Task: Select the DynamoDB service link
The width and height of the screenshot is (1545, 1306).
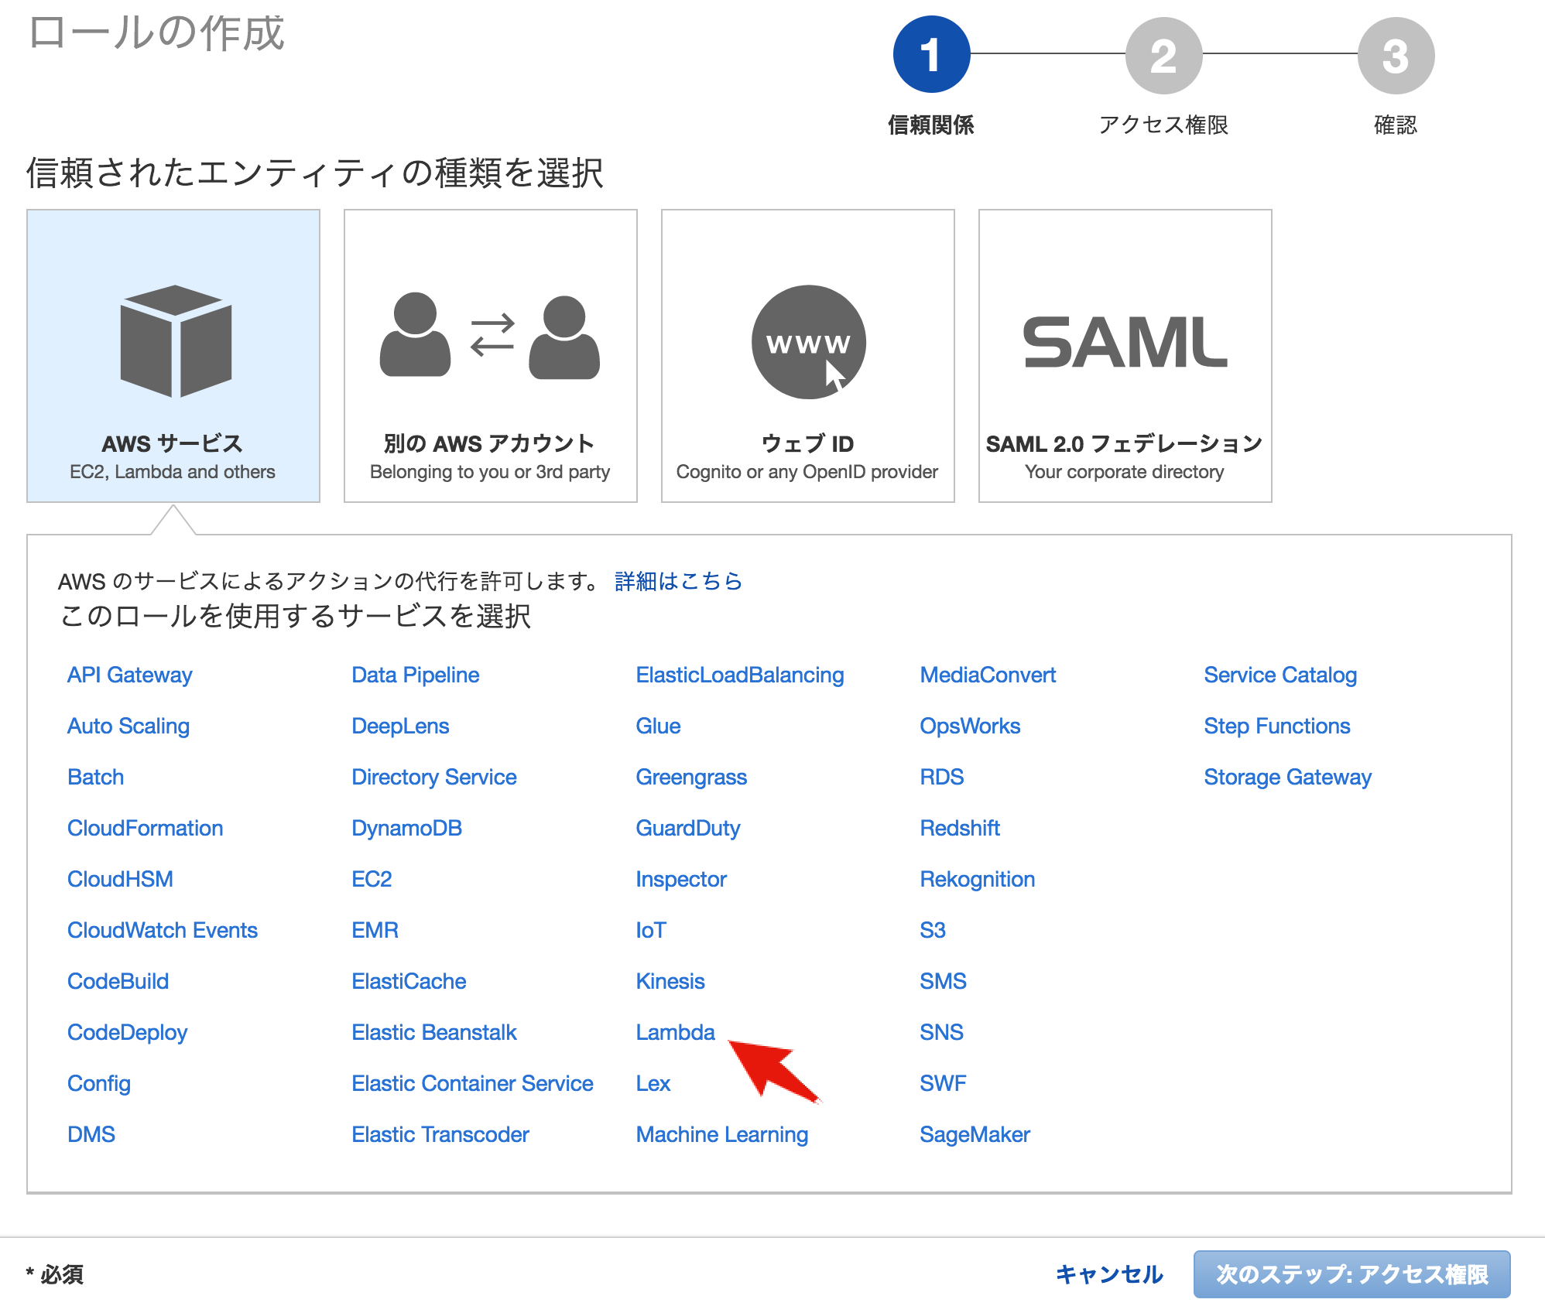Action: pyautogui.click(x=406, y=828)
